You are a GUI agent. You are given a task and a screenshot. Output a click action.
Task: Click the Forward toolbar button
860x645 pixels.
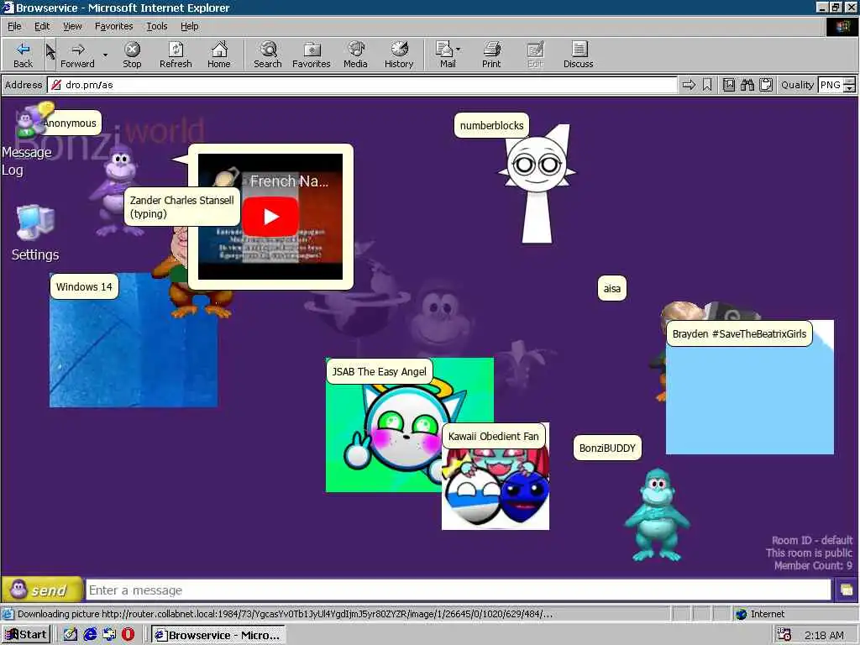point(77,55)
